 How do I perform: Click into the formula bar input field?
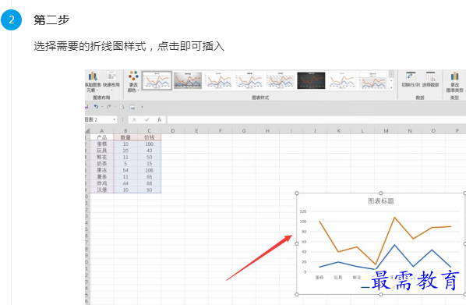[316, 119]
